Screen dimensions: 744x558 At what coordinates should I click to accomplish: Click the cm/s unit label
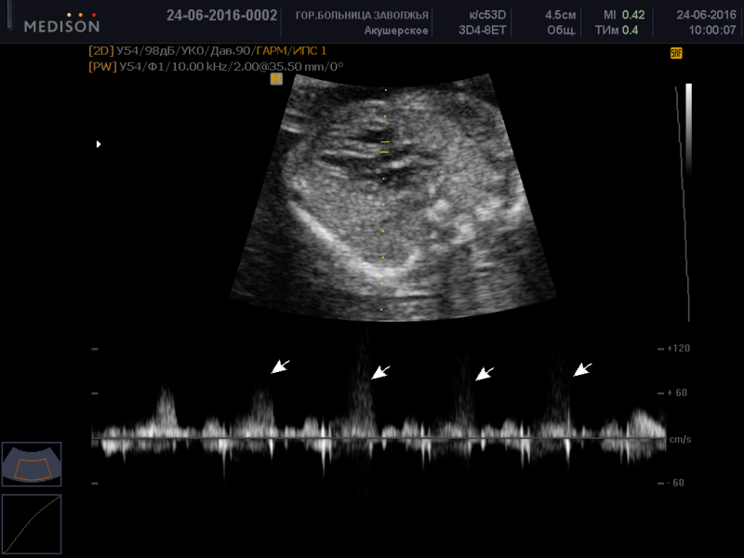click(680, 439)
